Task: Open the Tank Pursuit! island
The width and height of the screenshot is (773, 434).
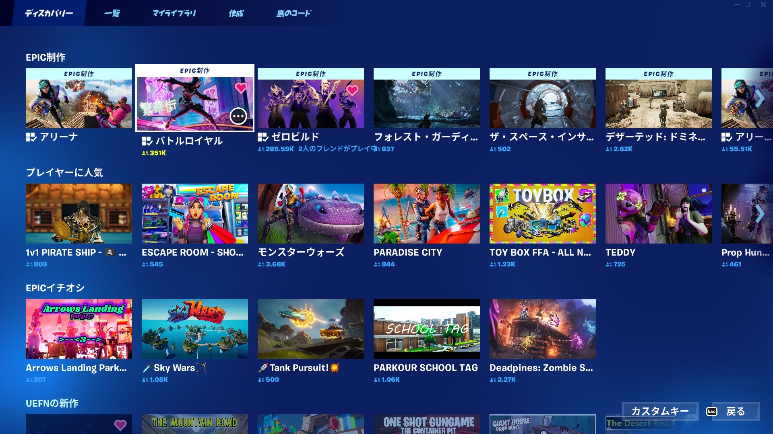Action: point(311,329)
